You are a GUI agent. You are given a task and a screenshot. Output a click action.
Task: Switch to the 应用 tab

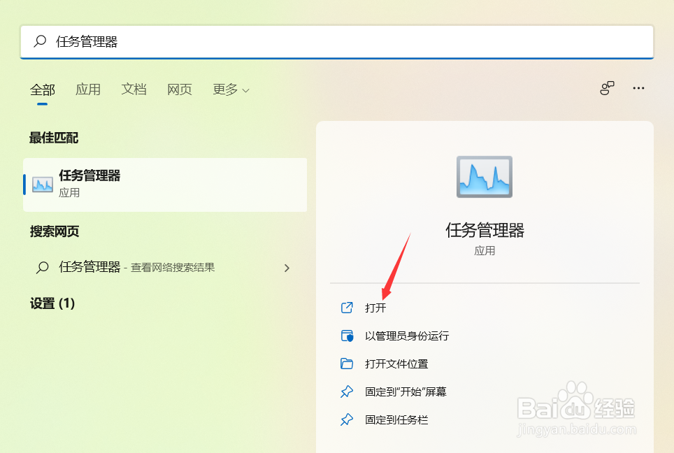click(88, 89)
